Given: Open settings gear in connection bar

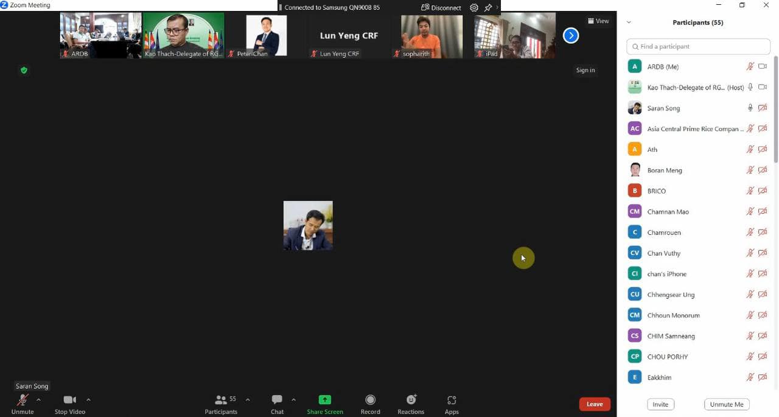Looking at the screenshot, I should coord(474,8).
